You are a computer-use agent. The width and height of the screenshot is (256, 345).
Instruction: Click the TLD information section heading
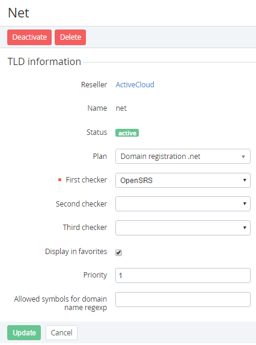44,61
